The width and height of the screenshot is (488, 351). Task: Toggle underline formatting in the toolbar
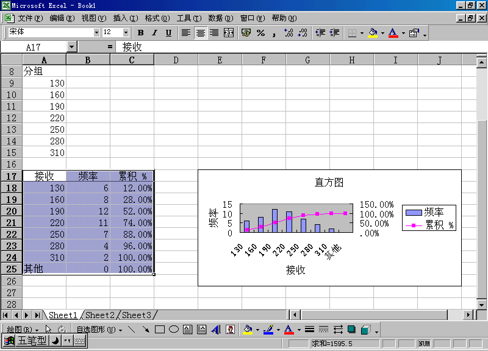pyautogui.click(x=168, y=33)
